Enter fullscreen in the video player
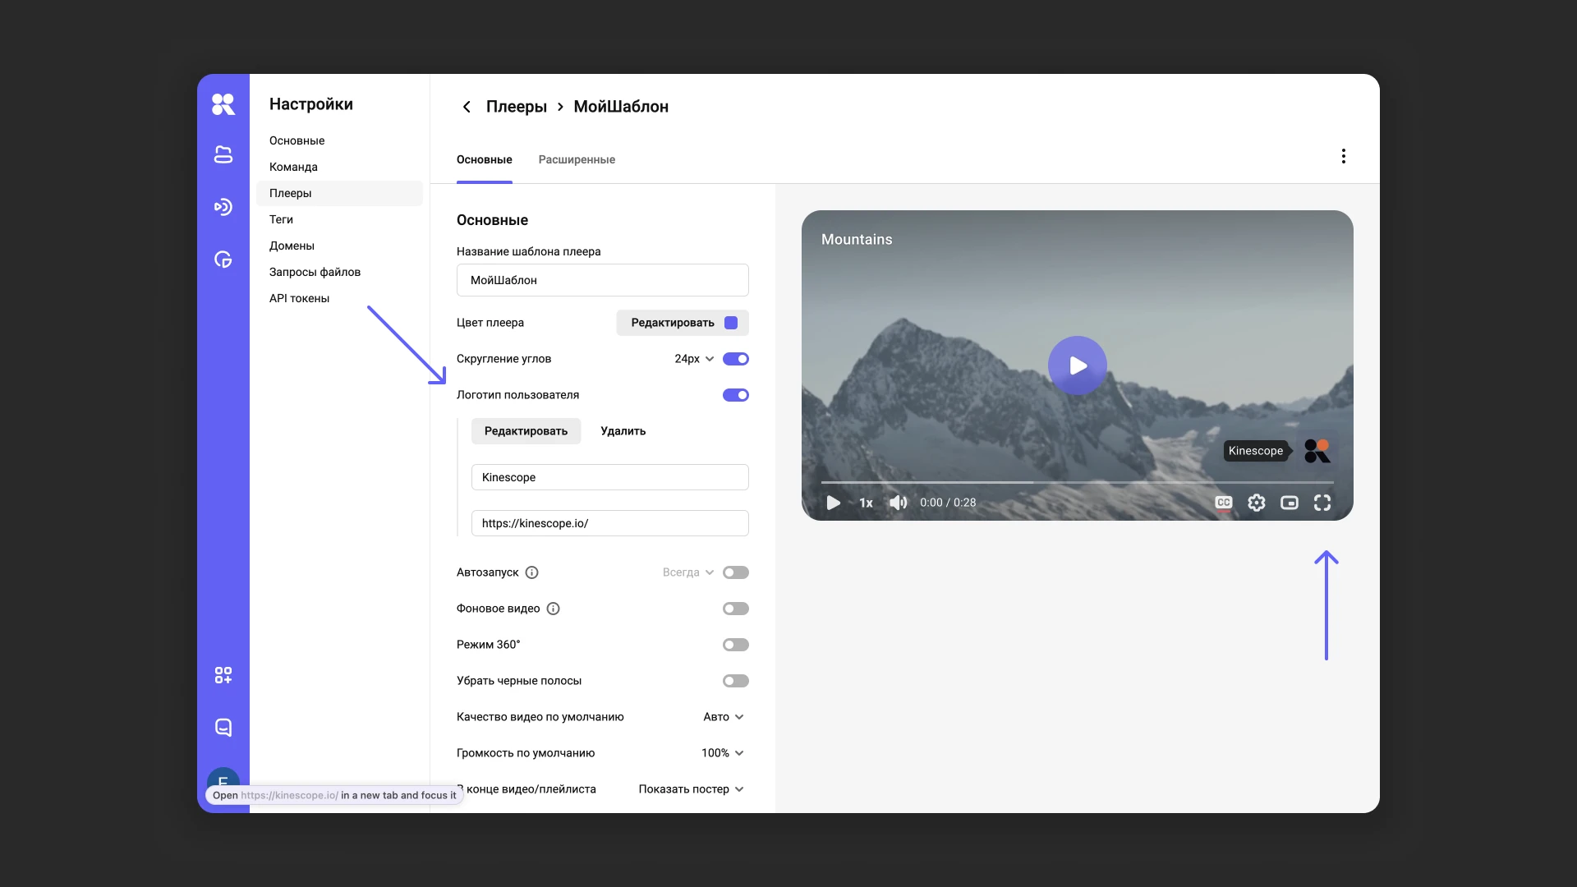 point(1322,503)
